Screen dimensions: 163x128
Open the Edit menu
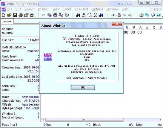tap(18, 9)
